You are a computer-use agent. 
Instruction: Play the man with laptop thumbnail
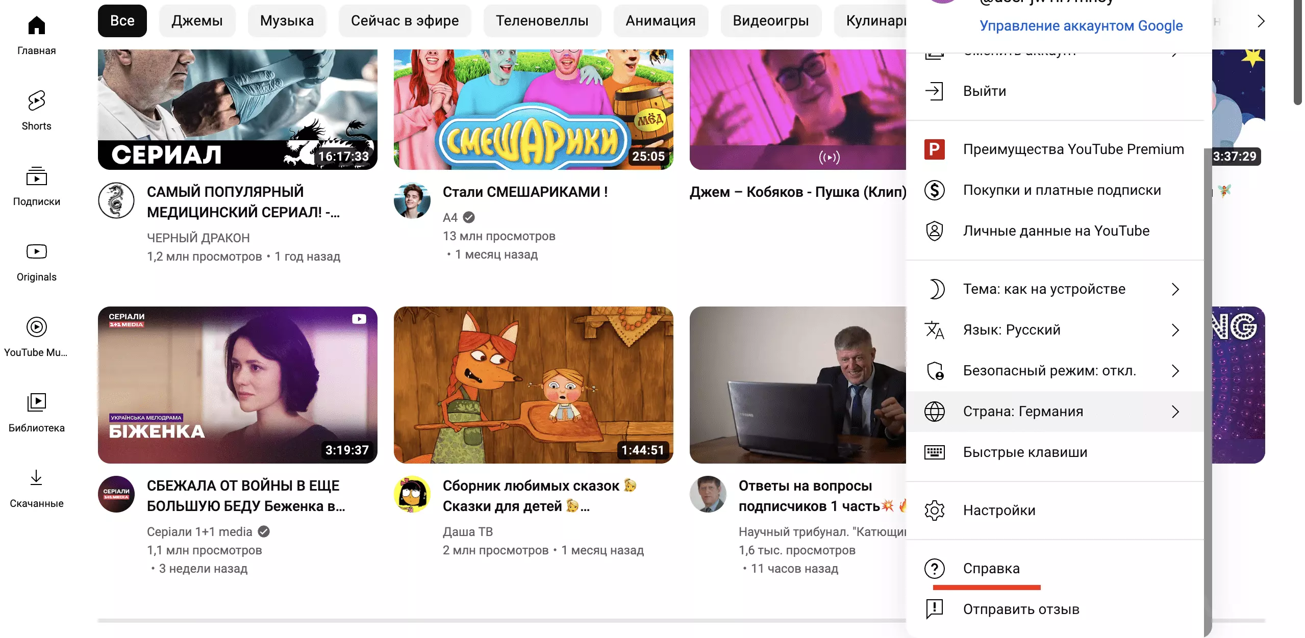pyautogui.click(x=798, y=385)
